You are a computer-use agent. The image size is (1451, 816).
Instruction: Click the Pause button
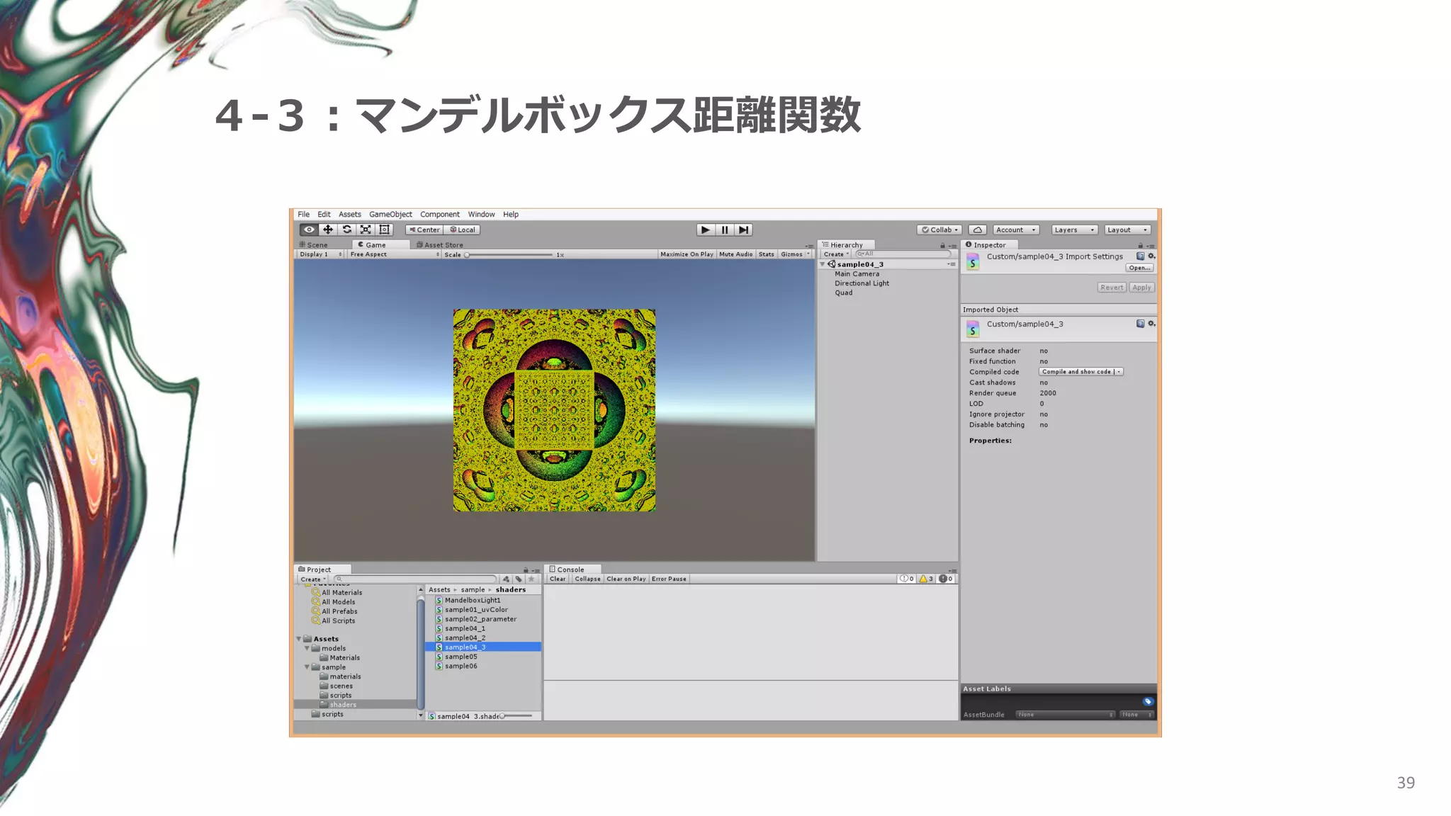tap(724, 229)
